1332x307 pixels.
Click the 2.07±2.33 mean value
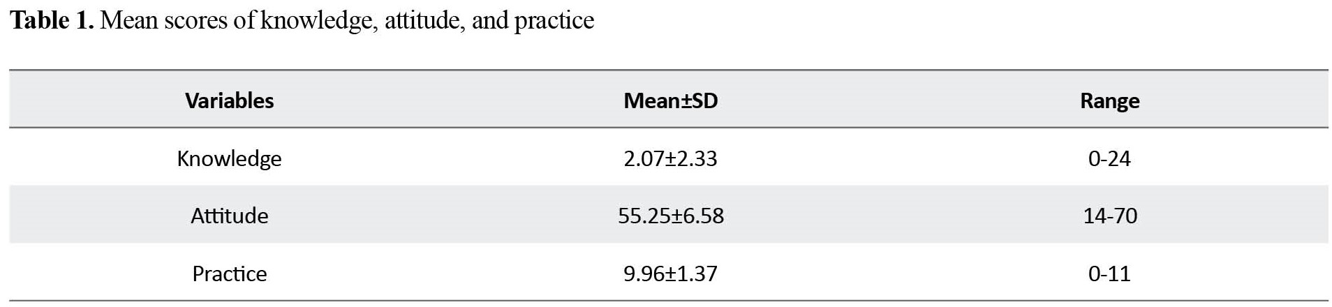pyautogui.click(x=670, y=158)
